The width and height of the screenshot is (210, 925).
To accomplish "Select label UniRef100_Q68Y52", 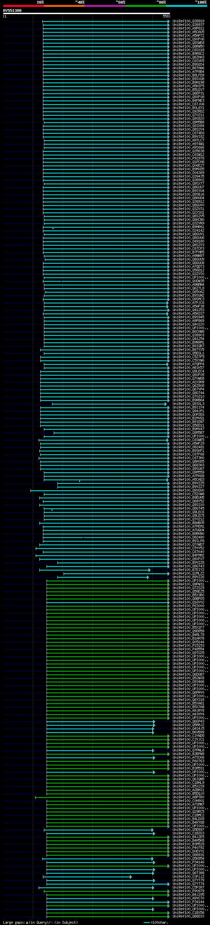I will (x=188, y=501).
